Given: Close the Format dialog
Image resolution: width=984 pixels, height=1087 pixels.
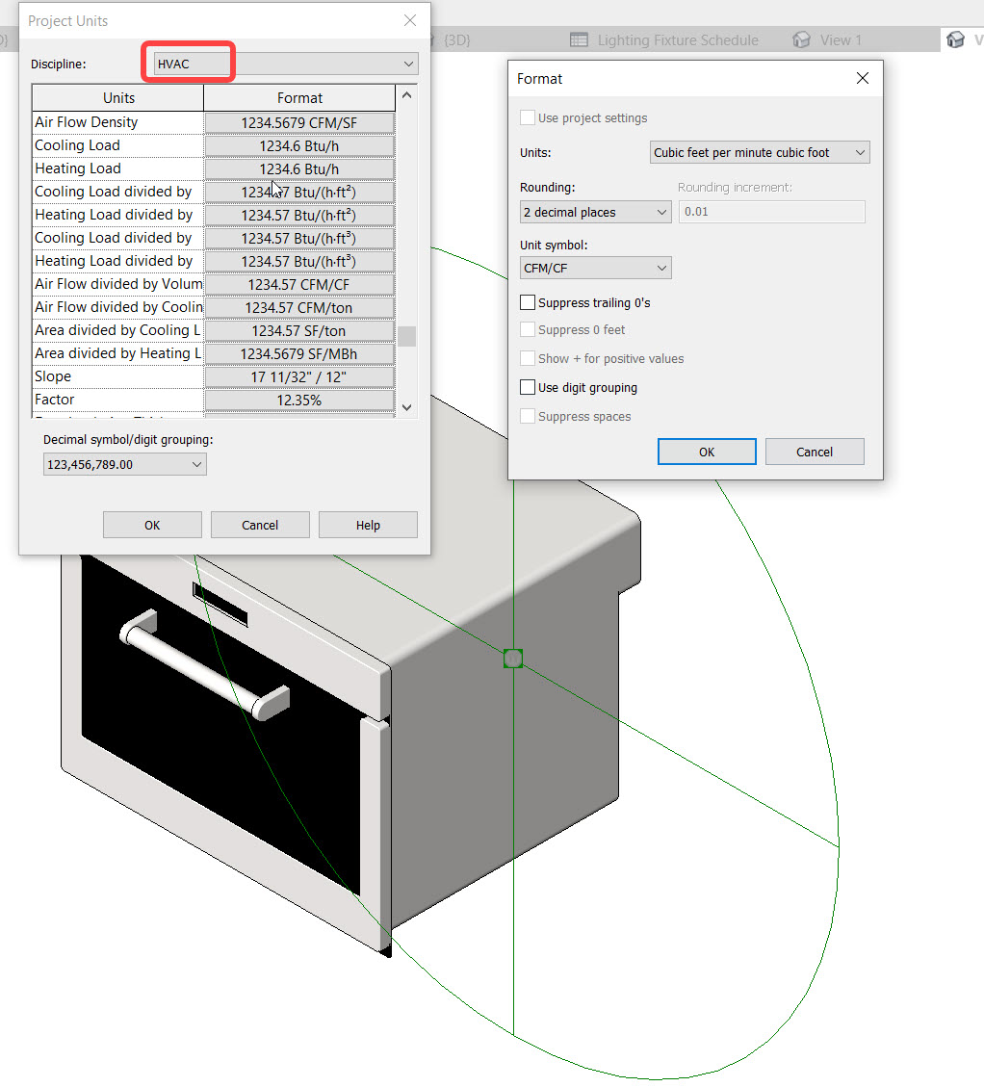Looking at the screenshot, I should point(863,78).
